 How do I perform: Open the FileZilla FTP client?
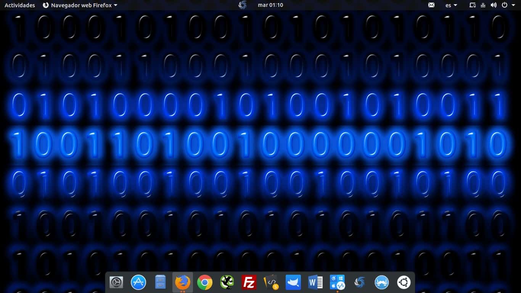click(x=249, y=282)
